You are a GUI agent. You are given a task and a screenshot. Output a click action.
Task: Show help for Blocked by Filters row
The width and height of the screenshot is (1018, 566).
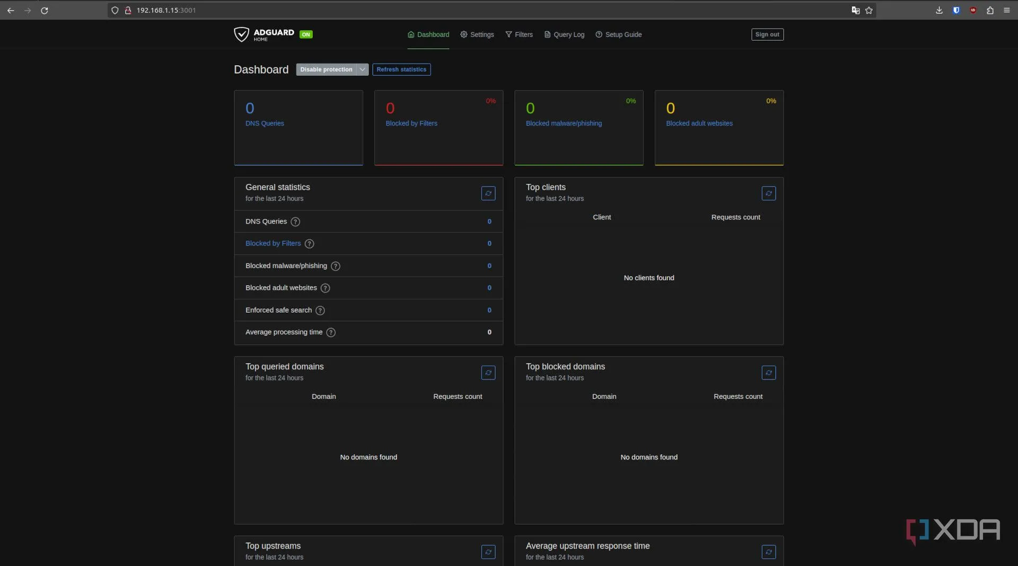tap(309, 244)
